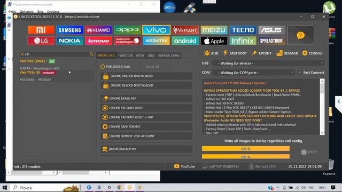
Task: Open the Lenovo brand section
Action: (x=98, y=41)
